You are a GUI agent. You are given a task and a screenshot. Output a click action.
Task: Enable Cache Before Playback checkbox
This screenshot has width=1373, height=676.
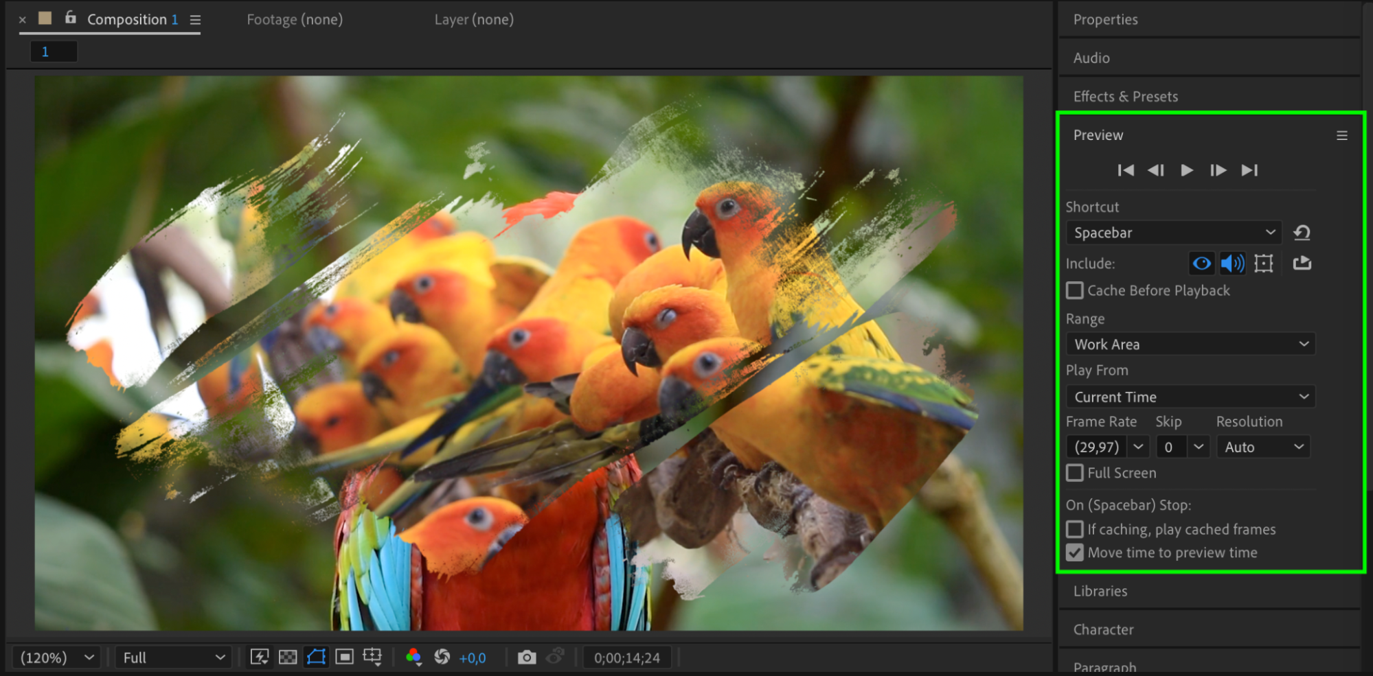pyautogui.click(x=1075, y=291)
